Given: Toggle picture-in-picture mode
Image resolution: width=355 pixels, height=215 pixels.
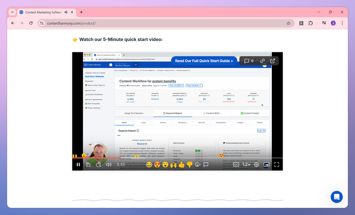Looking at the screenshot, I should point(266,164).
